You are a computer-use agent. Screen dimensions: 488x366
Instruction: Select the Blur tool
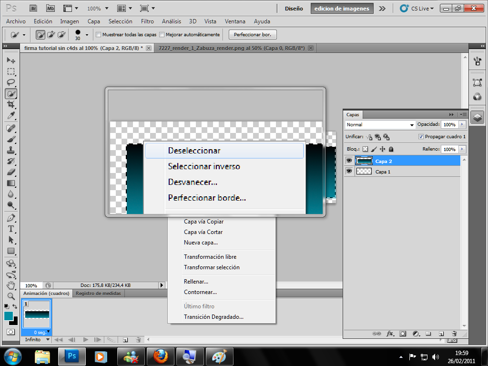(11, 194)
